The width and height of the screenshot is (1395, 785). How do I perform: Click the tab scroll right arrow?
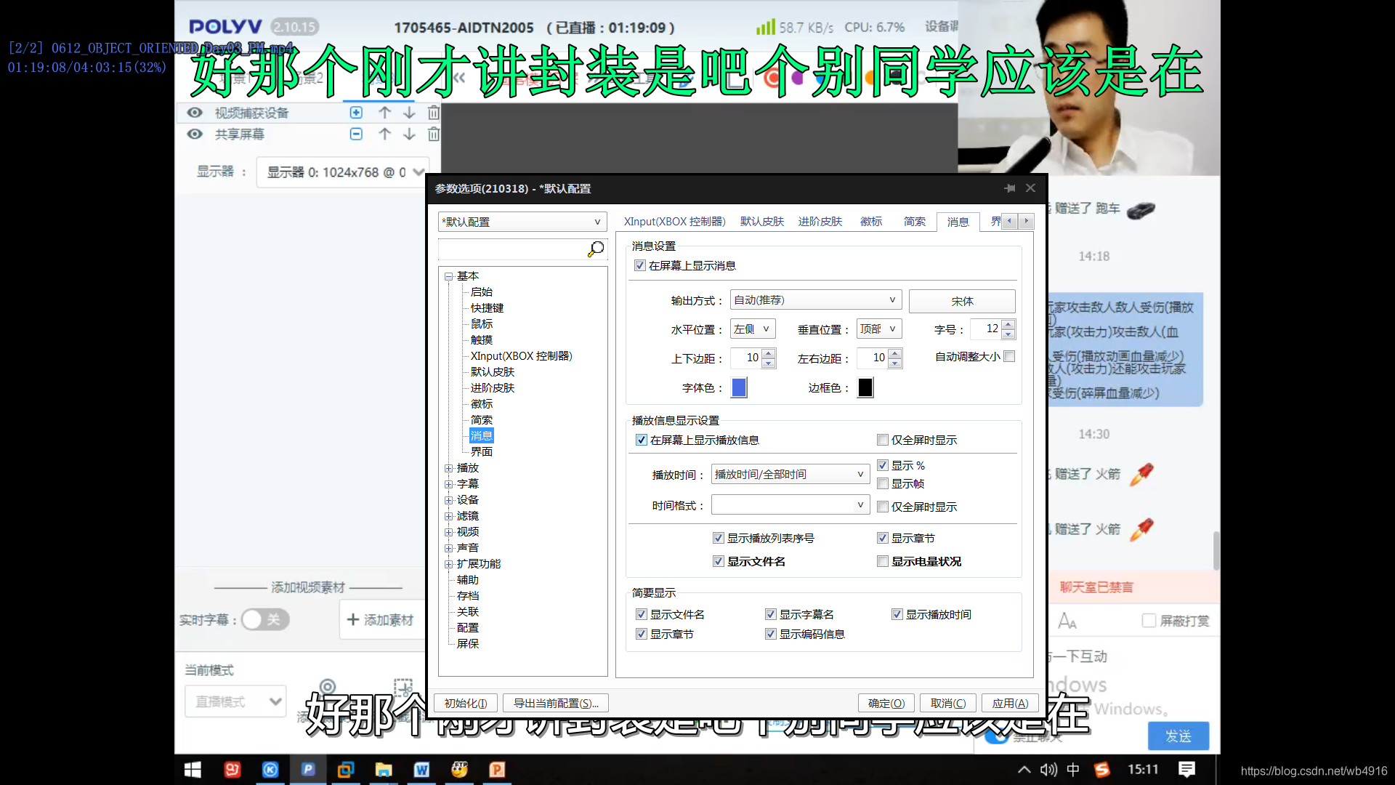pos(1026,221)
